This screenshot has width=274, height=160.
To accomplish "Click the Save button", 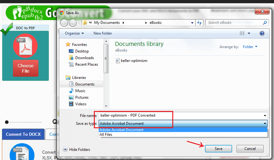I will 219,149.
